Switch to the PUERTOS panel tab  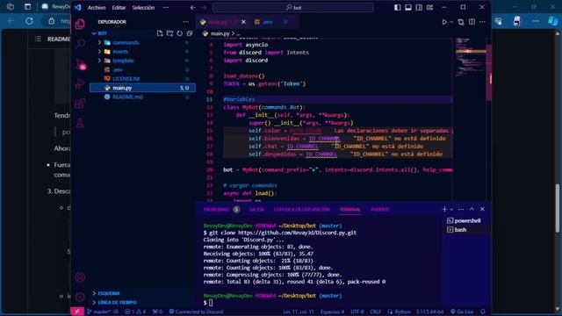380,210
